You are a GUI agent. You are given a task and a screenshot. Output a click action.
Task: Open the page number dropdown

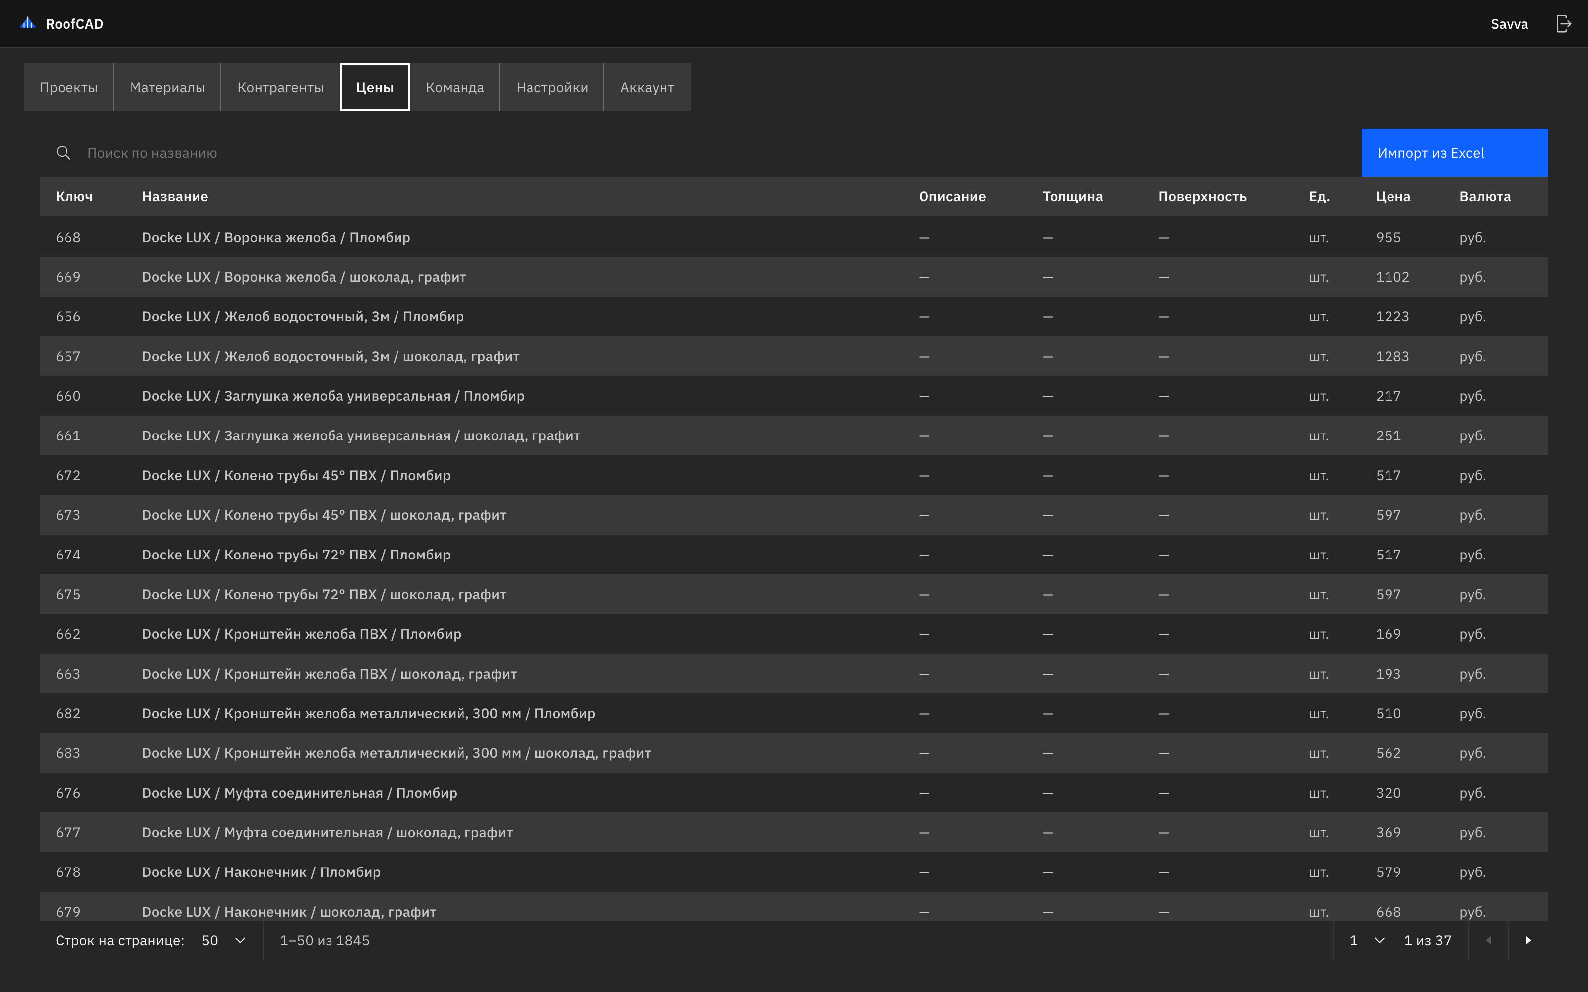pyautogui.click(x=1367, y=940)
